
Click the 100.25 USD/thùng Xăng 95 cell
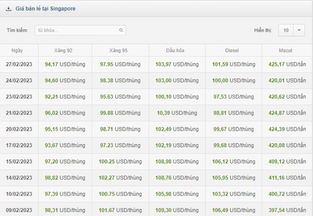[120, 162]
